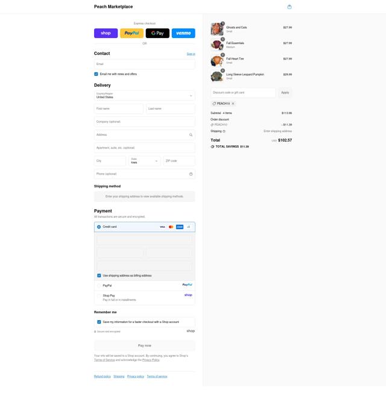This screenshot has width=386, height=402.
Task: Focus the City field
Action: [x=110, y=161]
